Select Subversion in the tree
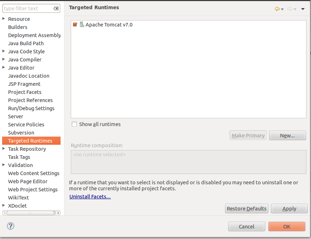Screen dimensions: 311x239 tap(21, 133)
